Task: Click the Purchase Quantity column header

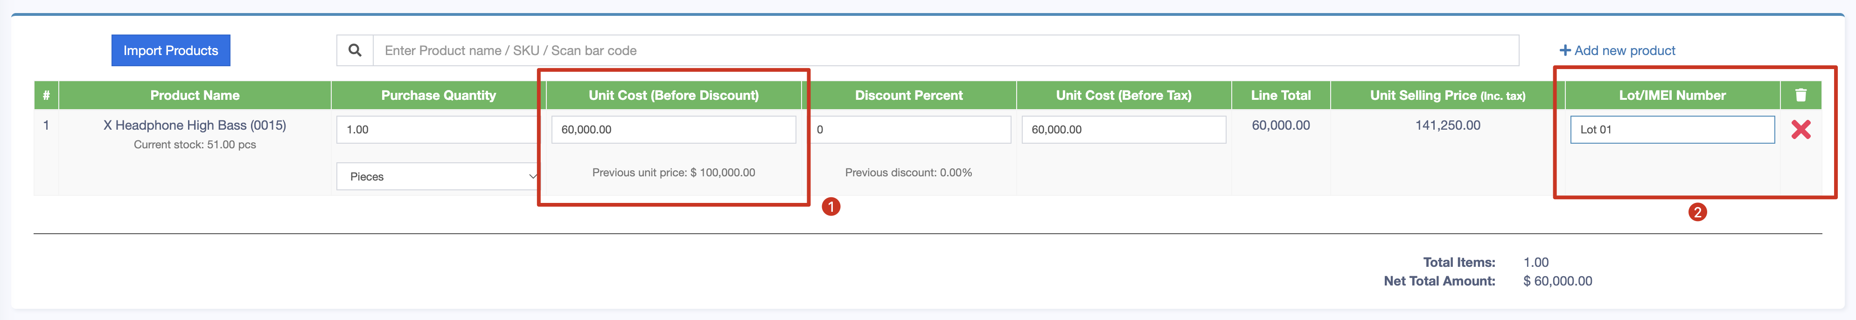Action: [438, 95]
